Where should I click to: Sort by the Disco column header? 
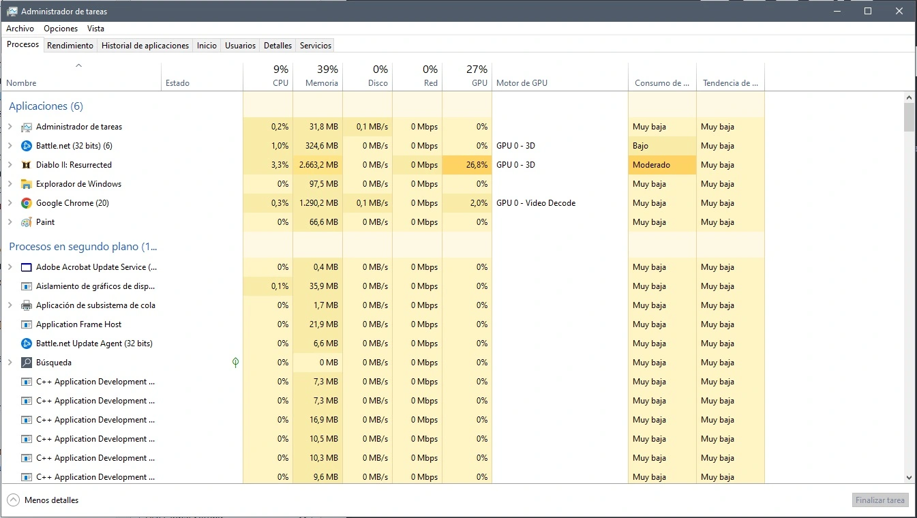[x=367, y=76]
